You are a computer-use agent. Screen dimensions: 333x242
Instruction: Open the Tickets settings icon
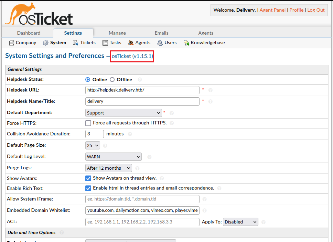point(75,43)
